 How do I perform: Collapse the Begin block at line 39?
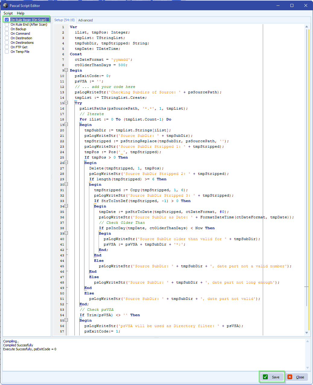tap(66, 233)
